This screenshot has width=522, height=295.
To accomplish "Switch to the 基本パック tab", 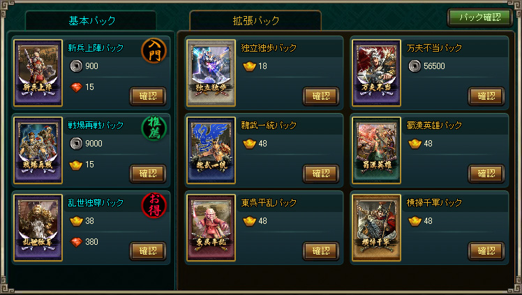I will tap(91, 21).
